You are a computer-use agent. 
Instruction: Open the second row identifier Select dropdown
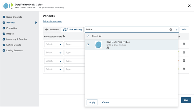pos(54,53)
